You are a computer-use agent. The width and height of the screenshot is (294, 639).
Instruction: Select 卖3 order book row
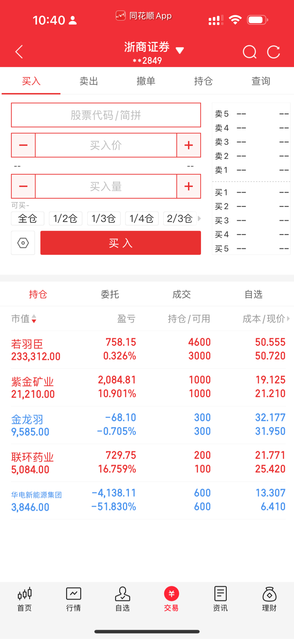tap(252, 142)
